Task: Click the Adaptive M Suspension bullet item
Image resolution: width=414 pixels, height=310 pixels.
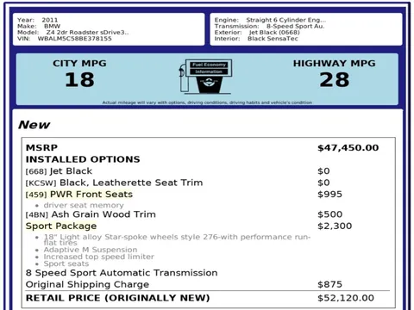Action: (x=91, y=250)
